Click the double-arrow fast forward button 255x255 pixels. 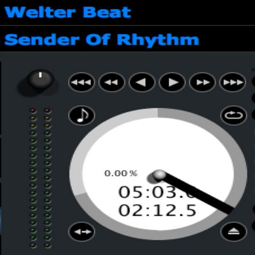(202, 82)
